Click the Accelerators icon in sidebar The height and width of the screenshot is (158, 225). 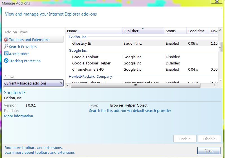pyautogui.click(x=6, y=54)
